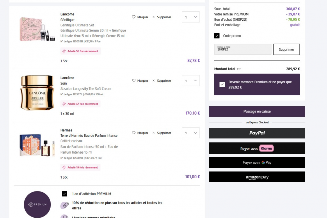The image size is (327, 218).
Task: Click heart icon for Lancôme Génifique set
Action: point(134,17)
